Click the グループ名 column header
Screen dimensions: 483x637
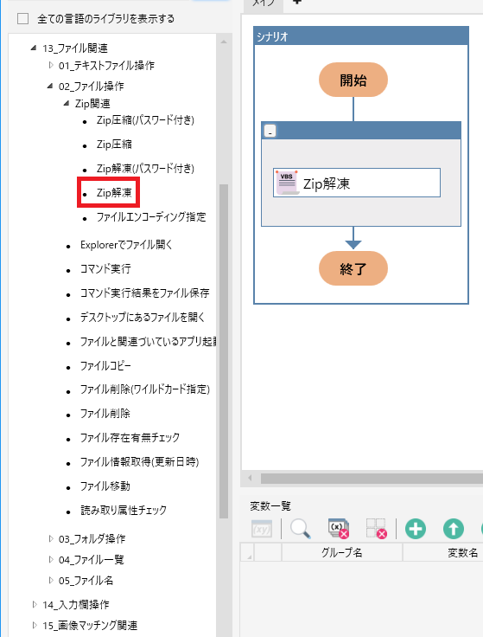[342, 552]
